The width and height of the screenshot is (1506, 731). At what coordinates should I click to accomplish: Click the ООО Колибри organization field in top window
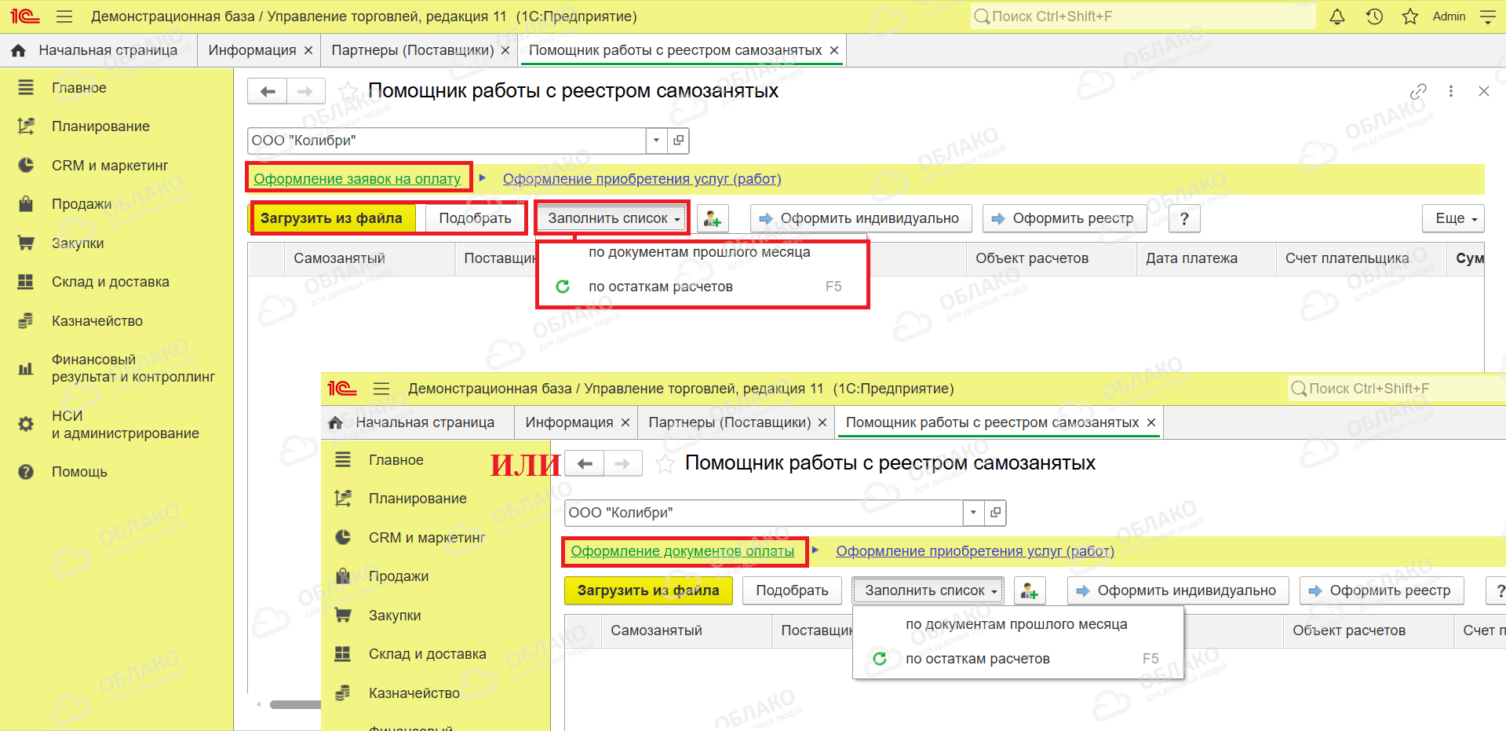tap(447, 141)
